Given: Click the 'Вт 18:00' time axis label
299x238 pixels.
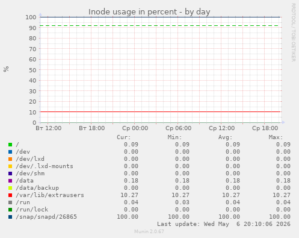Looking at the screenshot, I should pos(92,128).
